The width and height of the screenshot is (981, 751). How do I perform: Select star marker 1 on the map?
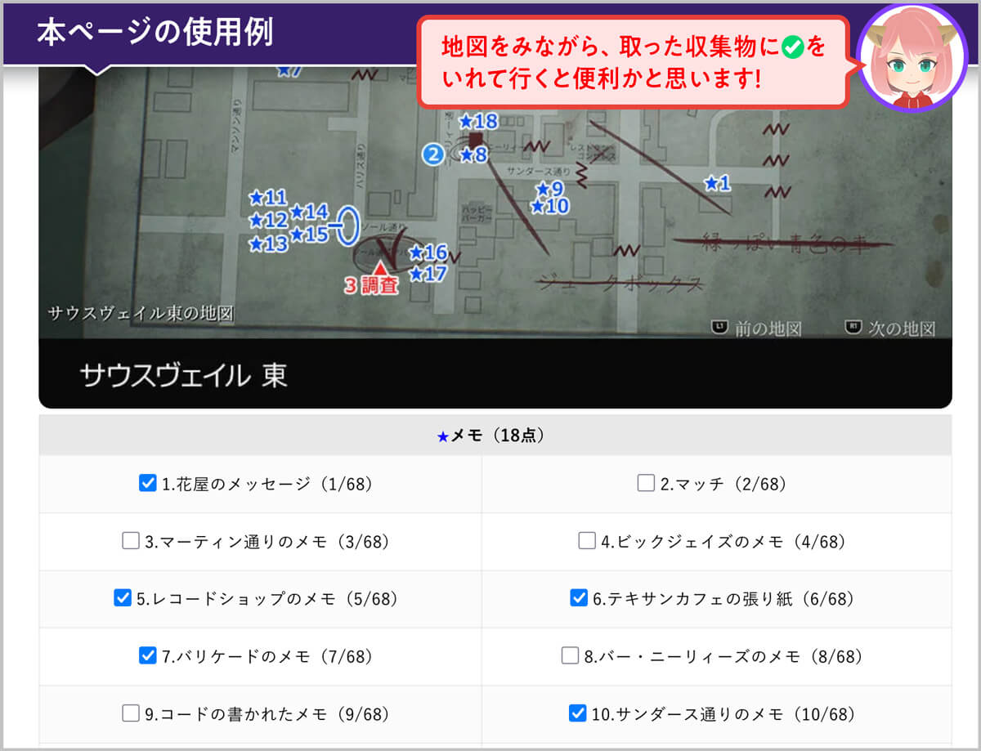[x=717, y=183]
